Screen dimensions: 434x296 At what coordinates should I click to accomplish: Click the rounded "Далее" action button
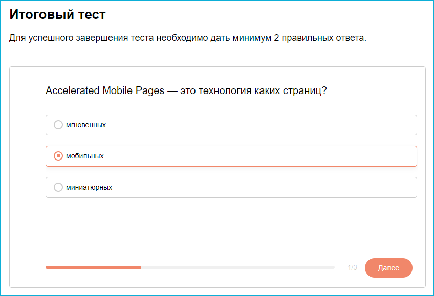tap(388, 268)
